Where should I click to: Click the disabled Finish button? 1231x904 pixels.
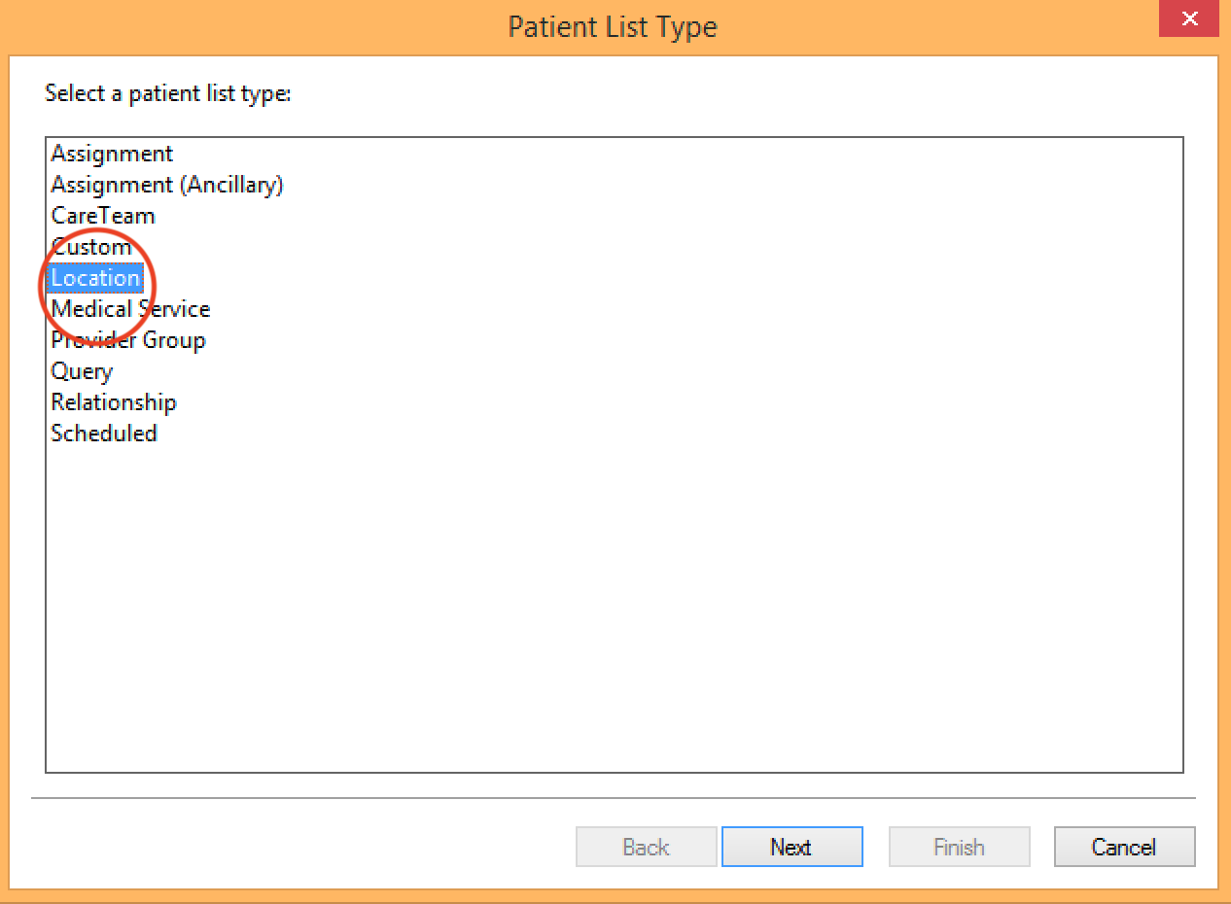point(959,847)
